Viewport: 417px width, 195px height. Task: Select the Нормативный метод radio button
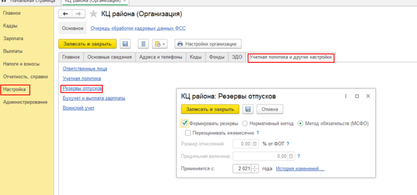point(245,123)
